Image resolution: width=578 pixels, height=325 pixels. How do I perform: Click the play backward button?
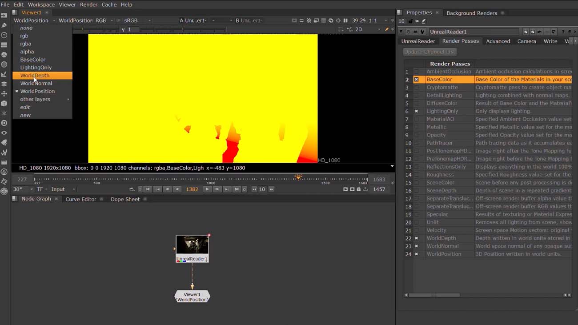(177, 189)
